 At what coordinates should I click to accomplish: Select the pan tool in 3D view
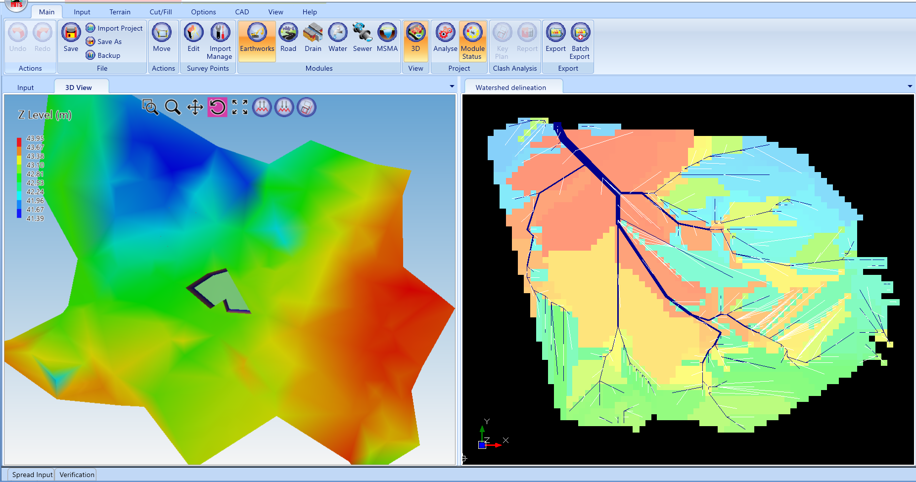[195, 107]
